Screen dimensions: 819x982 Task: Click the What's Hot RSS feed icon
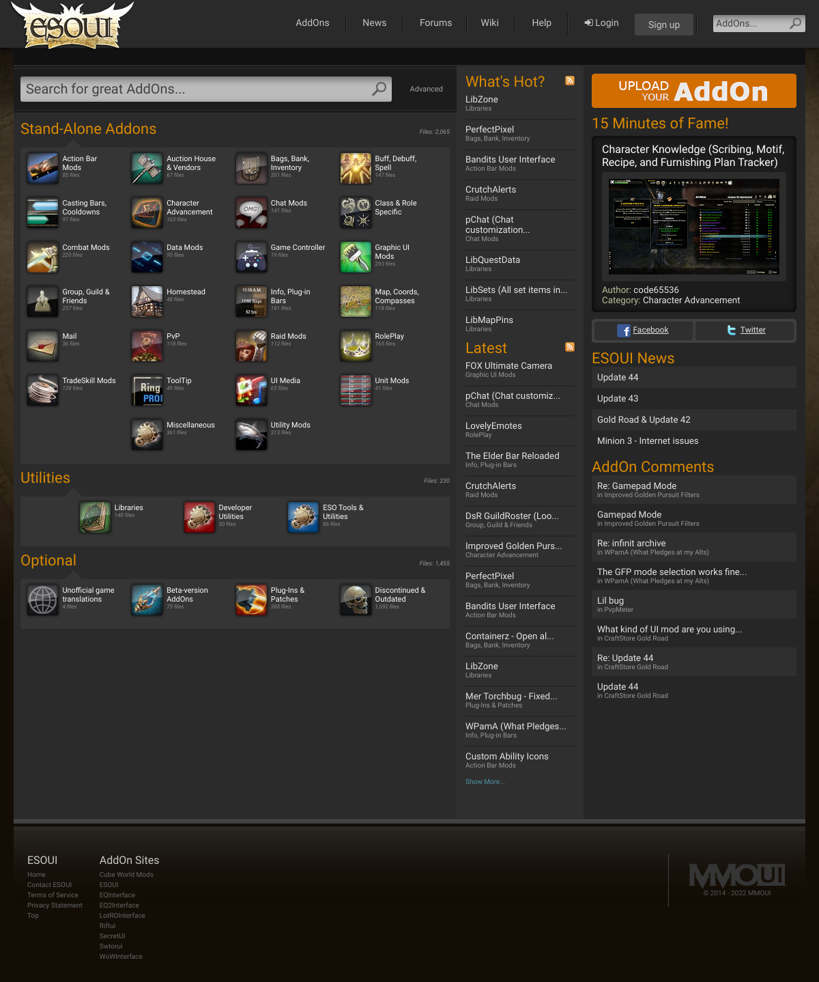click(570, 81)
